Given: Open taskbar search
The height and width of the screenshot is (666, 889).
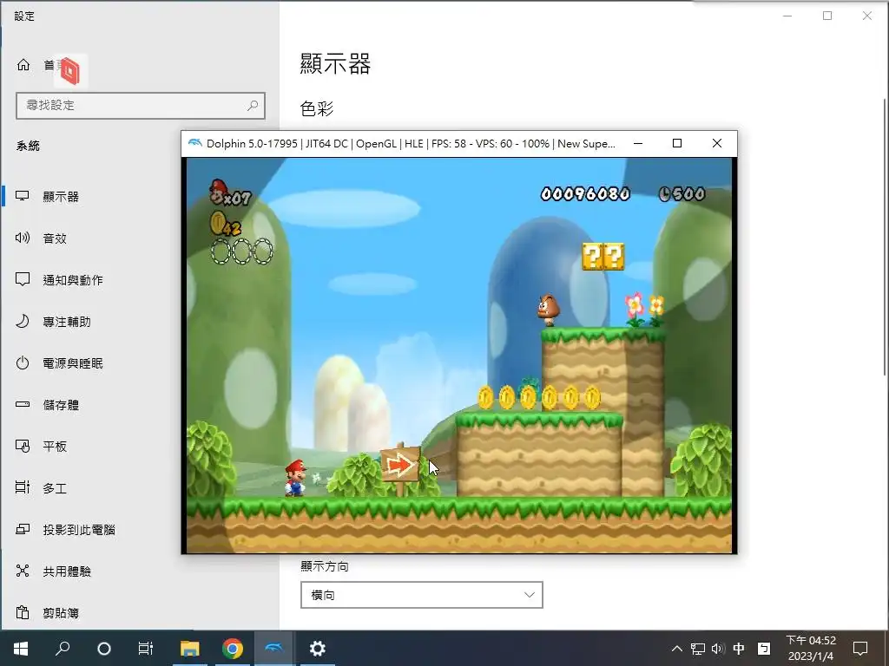Looking at the screenshot, I should click(63, 649).
